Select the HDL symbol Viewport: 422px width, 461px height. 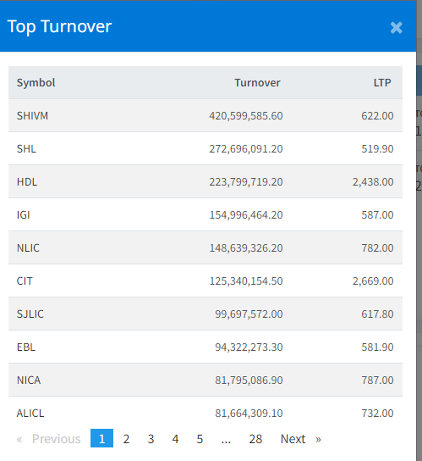pyautogui.click(x=27, y=181)
